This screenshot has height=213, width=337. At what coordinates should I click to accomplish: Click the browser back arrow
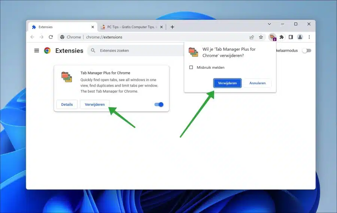(x=32, y=37)
